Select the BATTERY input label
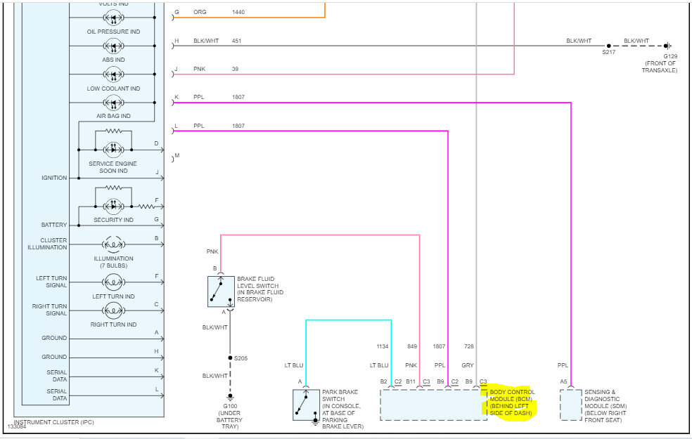This screenshot has width=692, height=439. point(54,225)
